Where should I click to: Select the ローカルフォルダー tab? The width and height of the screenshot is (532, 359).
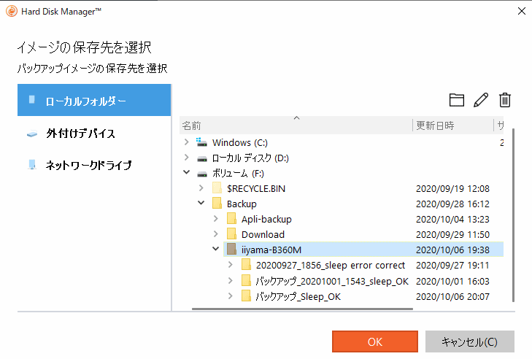pos(94,100)
